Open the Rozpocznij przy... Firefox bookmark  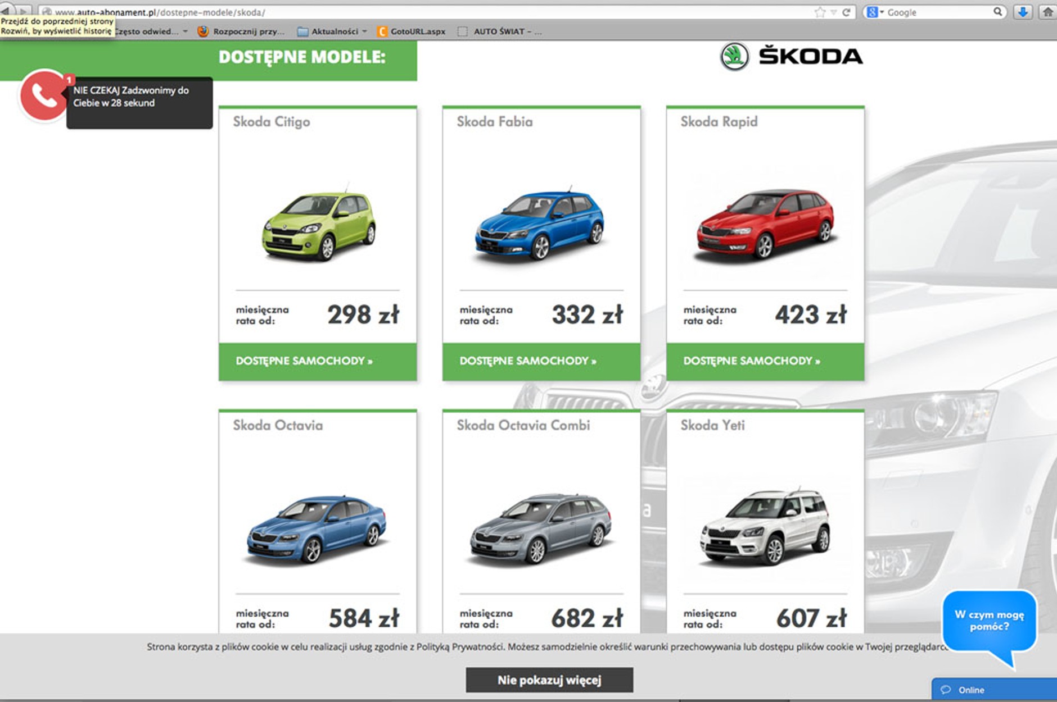coord(241,31)
